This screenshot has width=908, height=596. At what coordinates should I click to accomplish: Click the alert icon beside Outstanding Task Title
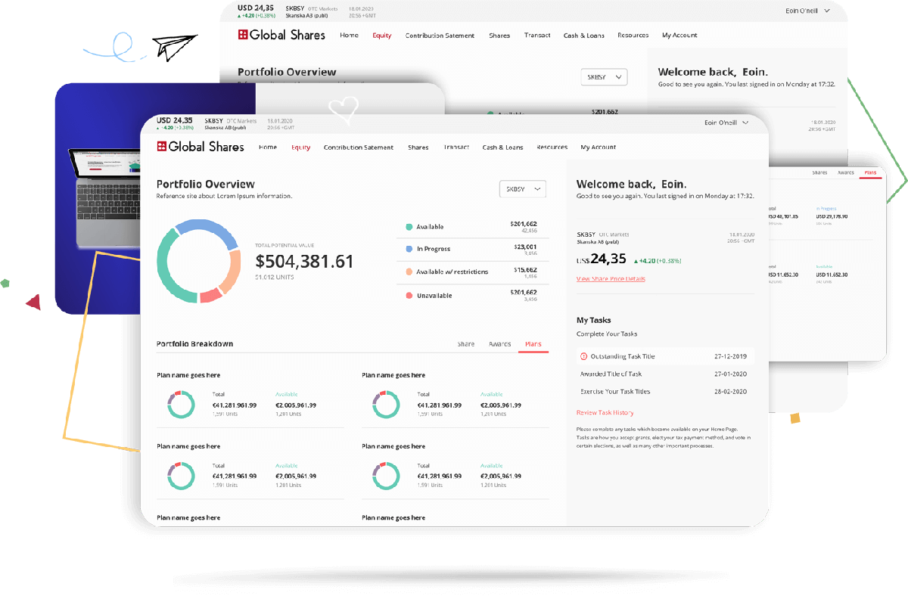tap(583, 356)
